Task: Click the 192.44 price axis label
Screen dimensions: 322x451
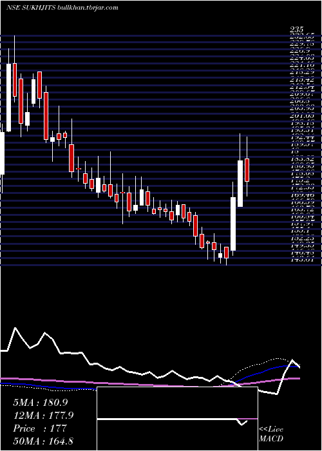Action: point(302,137)
